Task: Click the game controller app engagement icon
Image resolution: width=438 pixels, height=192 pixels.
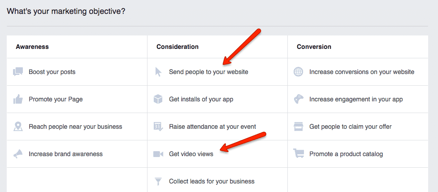Action: tap(298, 99)
